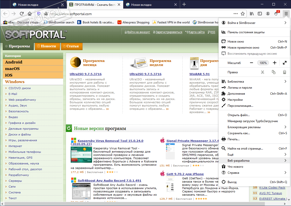Open Настройки settings entry
Image resolution: width=291 pixels, height=206 pixels.
tap(254, 99)
